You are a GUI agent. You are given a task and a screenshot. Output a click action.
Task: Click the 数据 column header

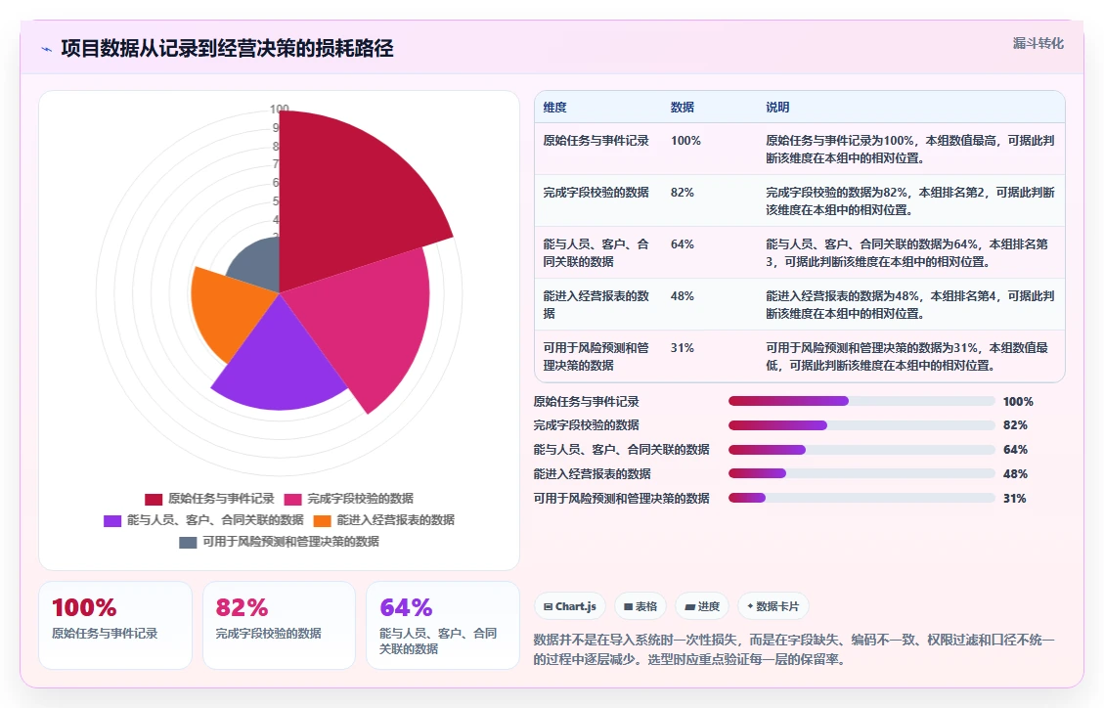[x=683, y=107]
